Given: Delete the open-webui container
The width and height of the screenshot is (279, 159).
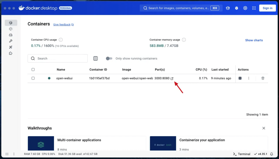Looking at the screenshot, I should [x=263, y=78].
